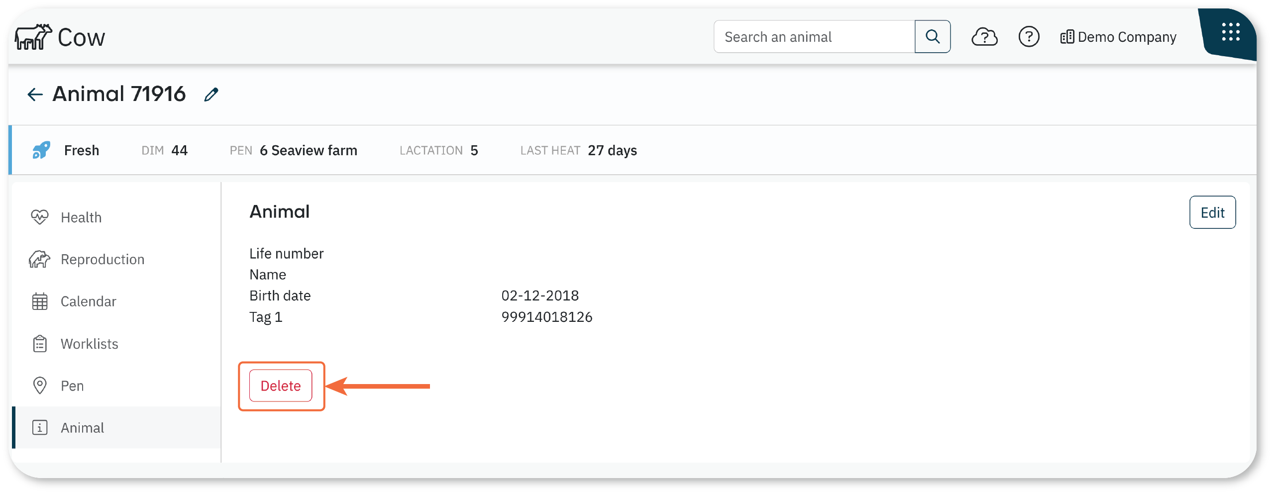Click the Reproduction cow icon in sidebar
Viewport: 1273px width, 494px height.
pos(40,259)
